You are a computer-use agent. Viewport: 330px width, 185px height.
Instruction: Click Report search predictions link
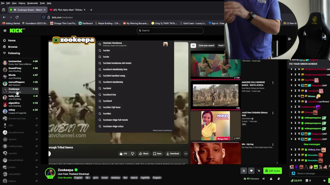(162, 131)
